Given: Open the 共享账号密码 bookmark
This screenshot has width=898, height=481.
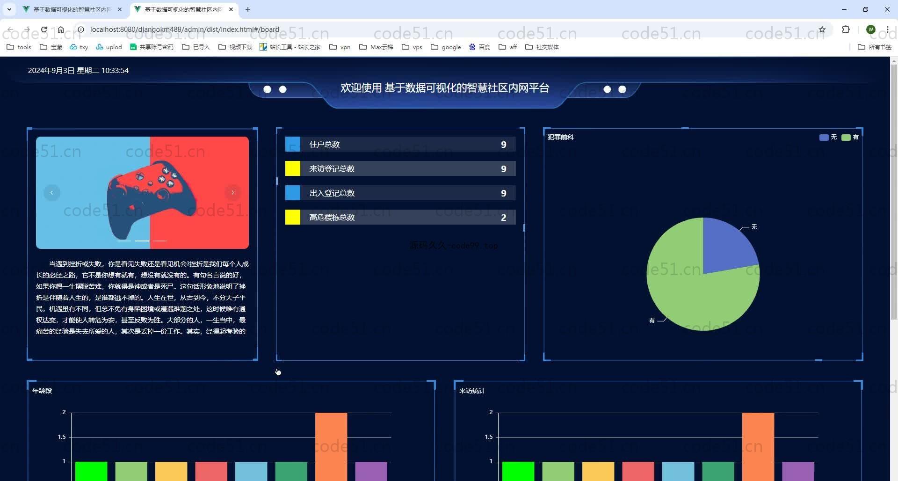Looking at the screenshot, I should tap(152, 47).
